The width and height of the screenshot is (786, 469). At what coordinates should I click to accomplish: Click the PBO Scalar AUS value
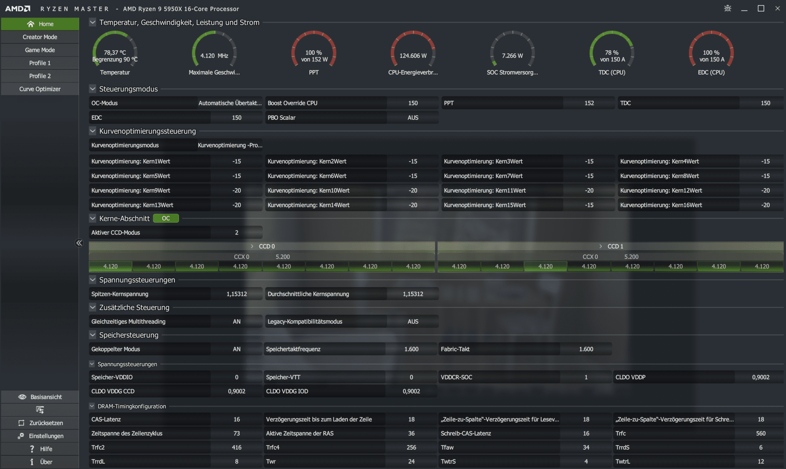point(413,117)
